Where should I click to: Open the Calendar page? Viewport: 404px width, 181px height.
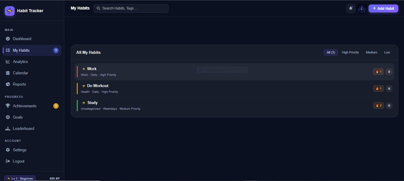(x=32, y=73)
